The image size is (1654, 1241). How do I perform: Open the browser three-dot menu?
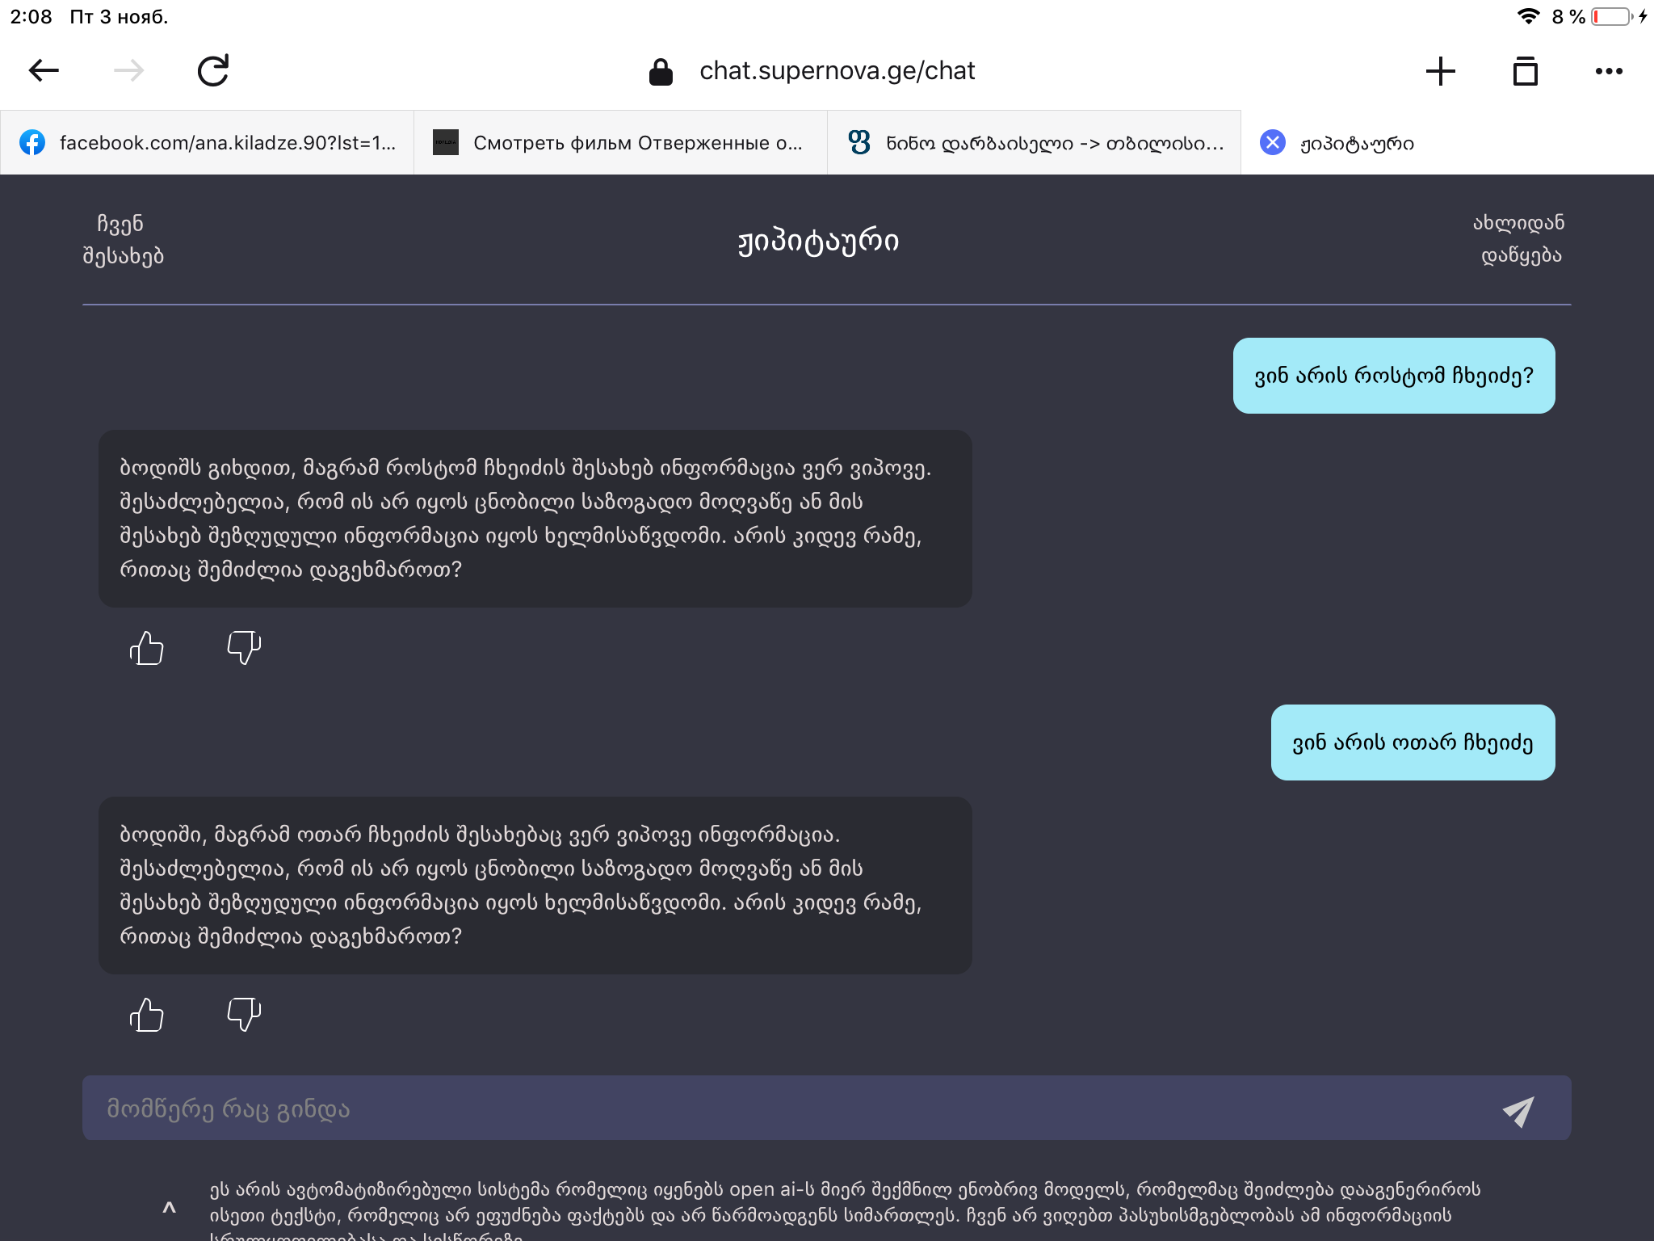1609,71
